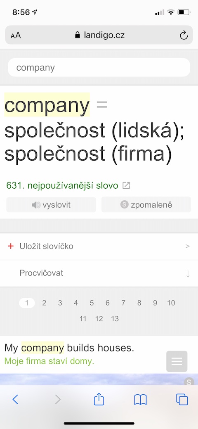Open the gray hamburger menu button
Viewport: 198px width, 429px height.
tap(177, 361)
